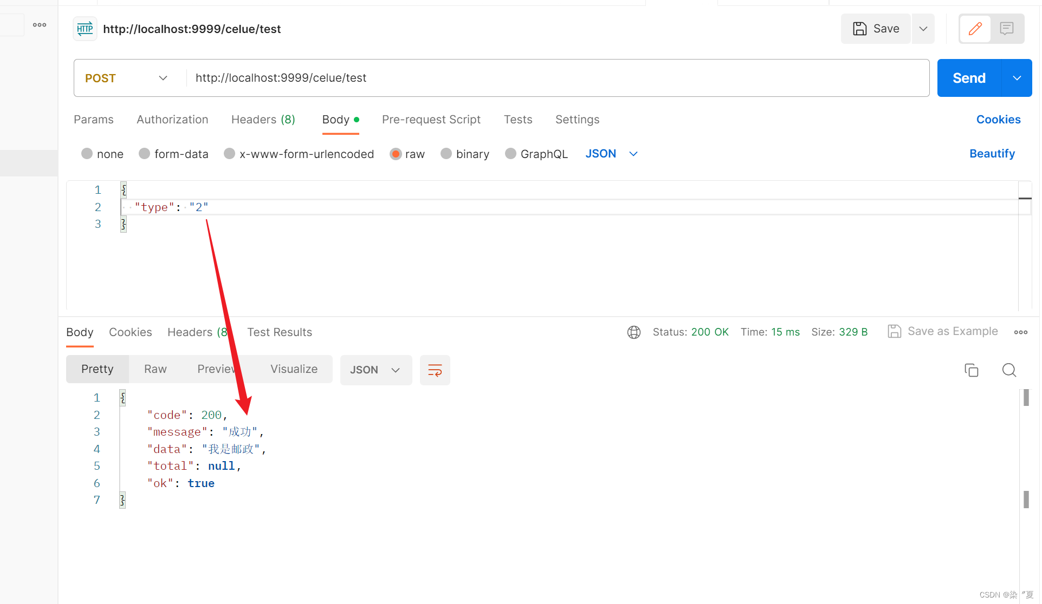Image resolution: width=1042 pixels, height=604 pixels.
Task: Click the HTTP request type icon
Action: [85, 29]
